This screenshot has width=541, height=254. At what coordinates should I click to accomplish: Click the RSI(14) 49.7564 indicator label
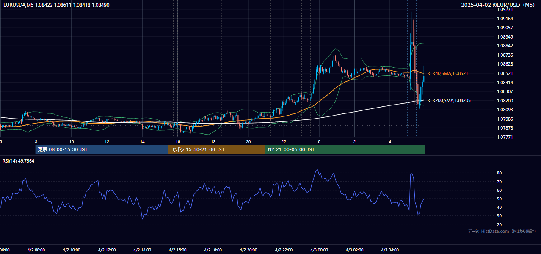click(x=19, y=161)
